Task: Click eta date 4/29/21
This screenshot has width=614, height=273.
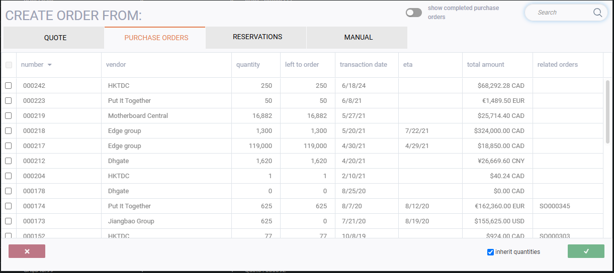Action: click(x=417, y=146)
